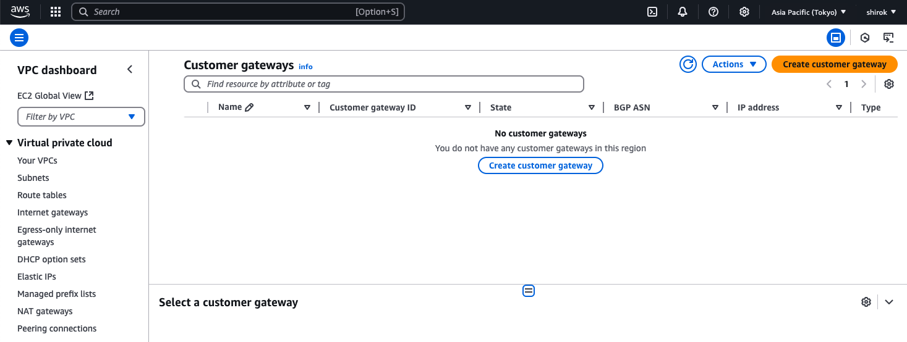Toggle the blue hamburger navigation menu
This screenshot has width=907, height=342.
click(19, 38)
